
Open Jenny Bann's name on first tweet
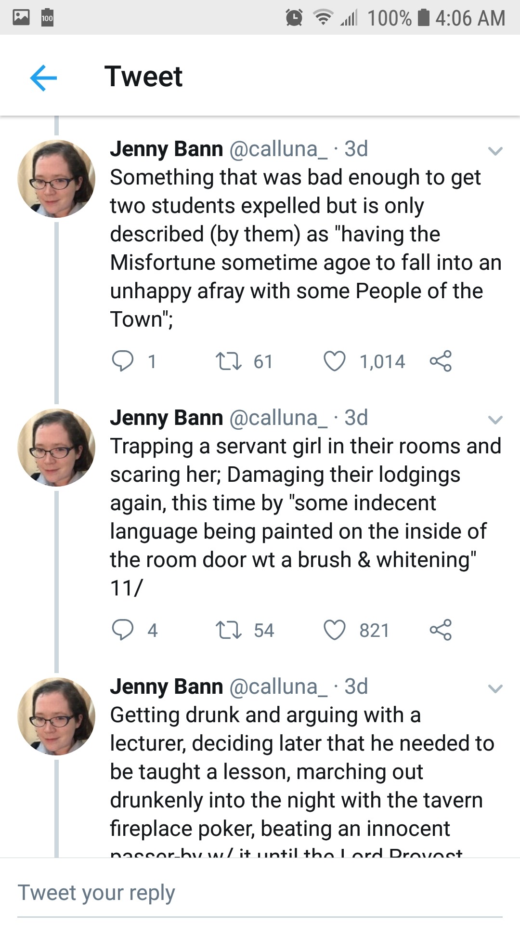(x=167, y=149)
